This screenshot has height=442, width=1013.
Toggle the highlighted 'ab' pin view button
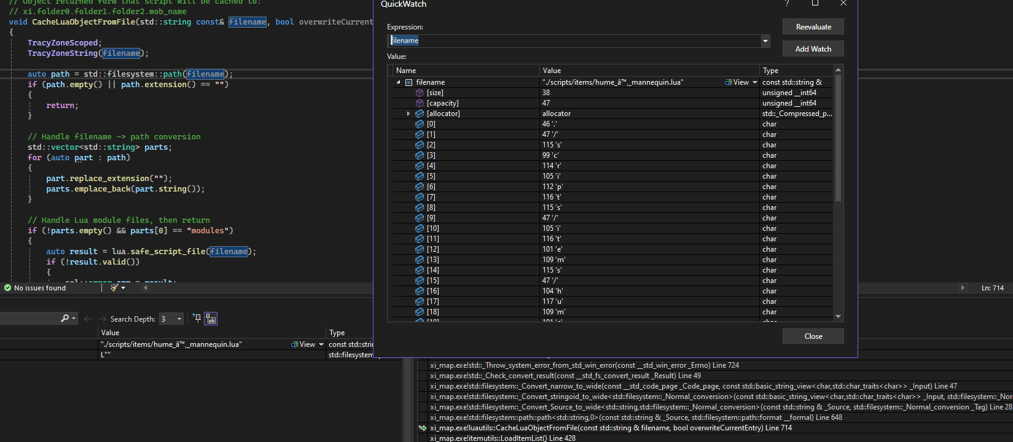click(x=211, y=319)
